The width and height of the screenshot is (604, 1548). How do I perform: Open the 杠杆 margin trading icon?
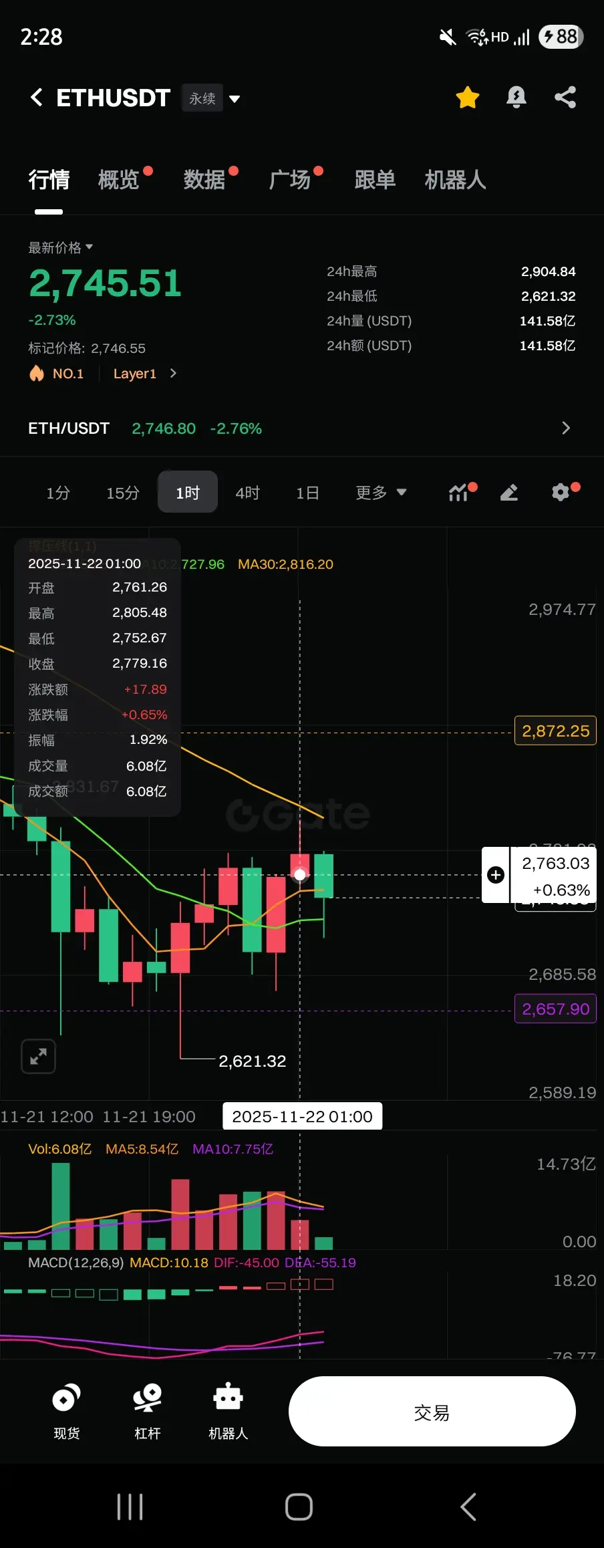148,1412
